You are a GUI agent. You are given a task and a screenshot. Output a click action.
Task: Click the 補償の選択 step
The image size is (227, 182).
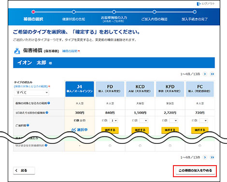pyautogui.click(x=33, y=19)
